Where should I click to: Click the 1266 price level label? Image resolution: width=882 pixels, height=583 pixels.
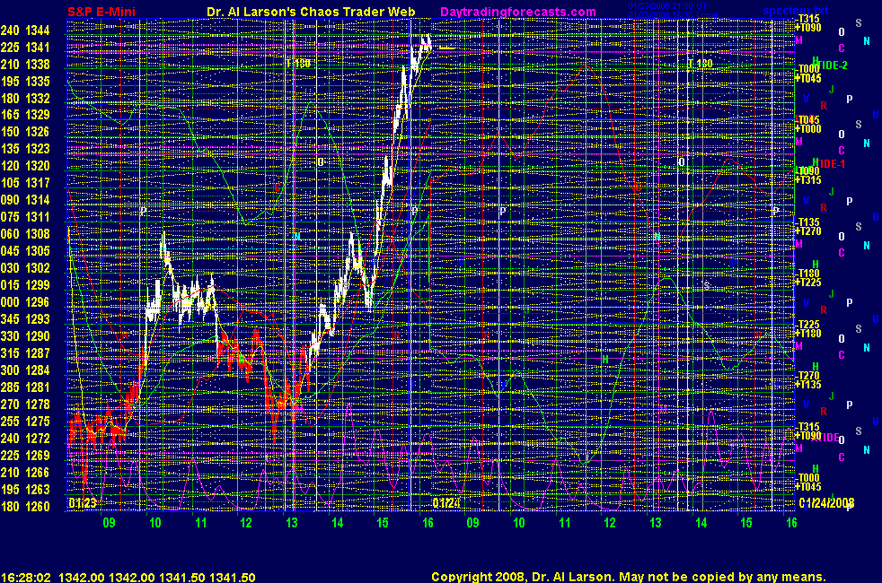(37, 473)
